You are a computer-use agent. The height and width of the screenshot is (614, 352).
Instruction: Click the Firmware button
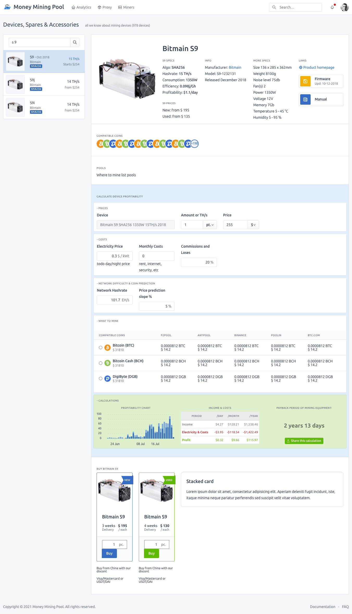[321, 81]
